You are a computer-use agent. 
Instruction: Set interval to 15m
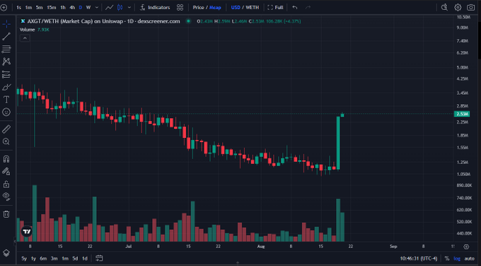51,7
